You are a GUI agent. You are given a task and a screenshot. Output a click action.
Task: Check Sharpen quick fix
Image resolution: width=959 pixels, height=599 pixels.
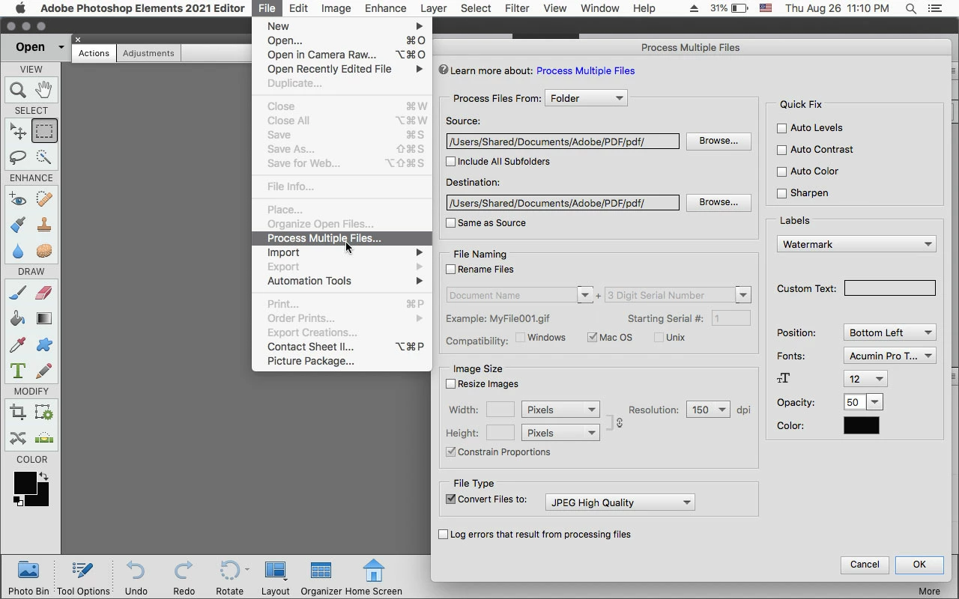coord(782,193)
